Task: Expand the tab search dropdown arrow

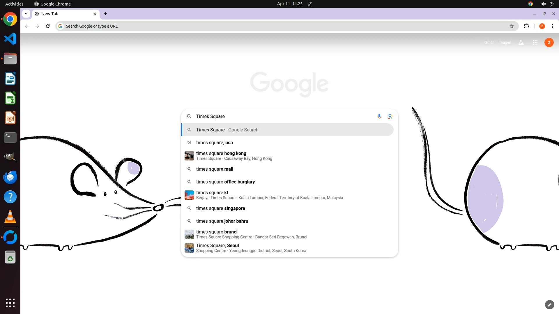Action: pos(26,14)
